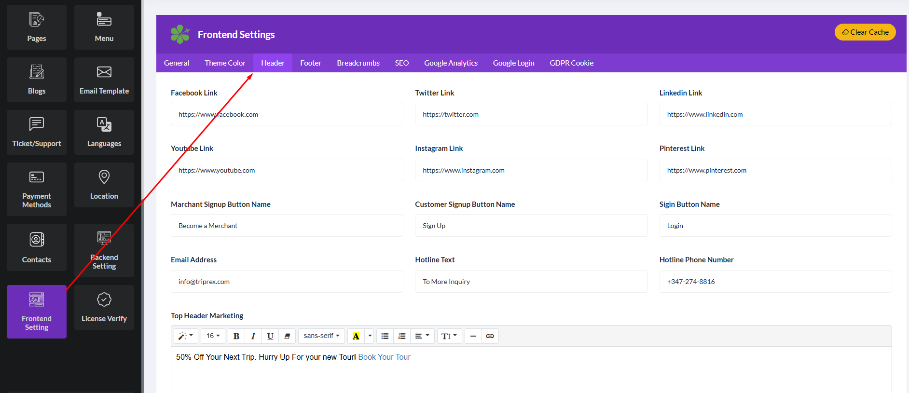Click the eraser remove-format icon

point(287,336)
